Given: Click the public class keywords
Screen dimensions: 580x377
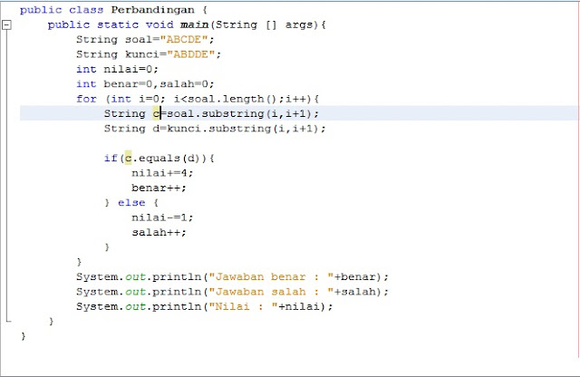Looking at the screenshot, I should click(62, 10).
